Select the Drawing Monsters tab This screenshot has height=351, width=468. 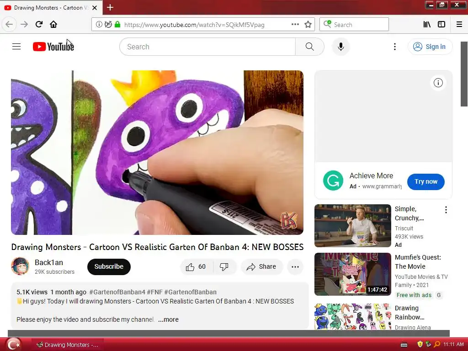point(51,8)
